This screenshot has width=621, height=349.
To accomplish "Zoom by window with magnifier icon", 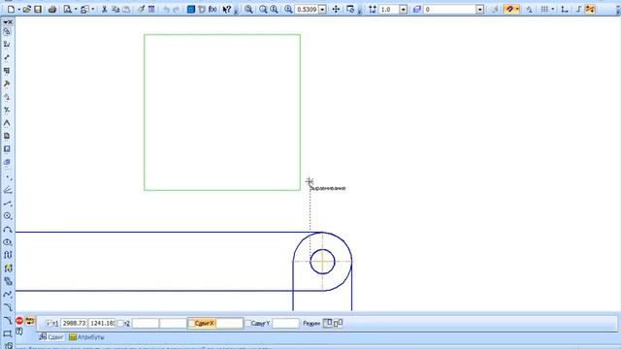I will pyautogui.click(x=248, y=9).
